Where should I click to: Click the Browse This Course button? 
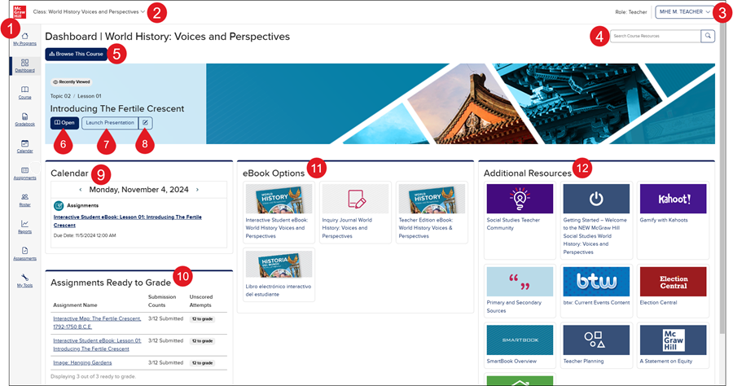[x=76, y=54]
